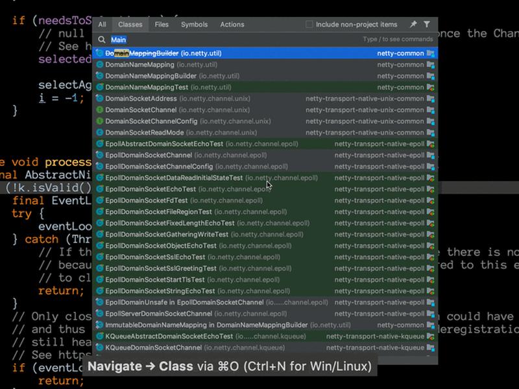
Task: Click class icon beside KQueueAbstractDomainSocketEchoTest
Action: 100,336
